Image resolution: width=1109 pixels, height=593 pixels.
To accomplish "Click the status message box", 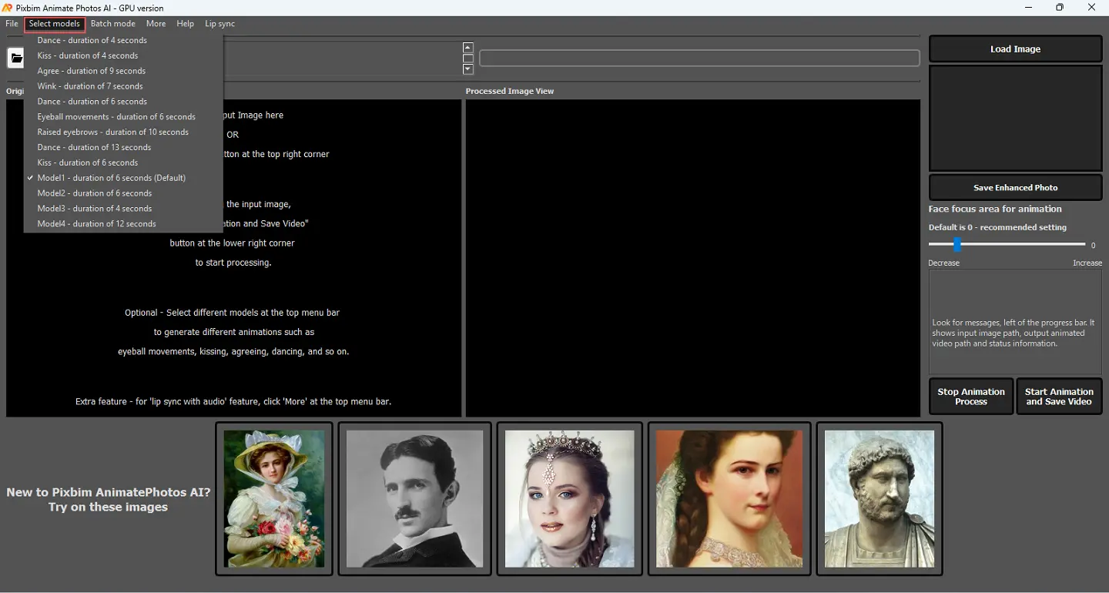I will tap(1015, 322).
